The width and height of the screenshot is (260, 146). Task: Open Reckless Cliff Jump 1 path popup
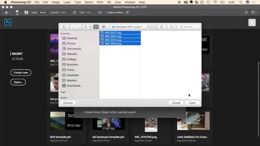click(130, 27)
